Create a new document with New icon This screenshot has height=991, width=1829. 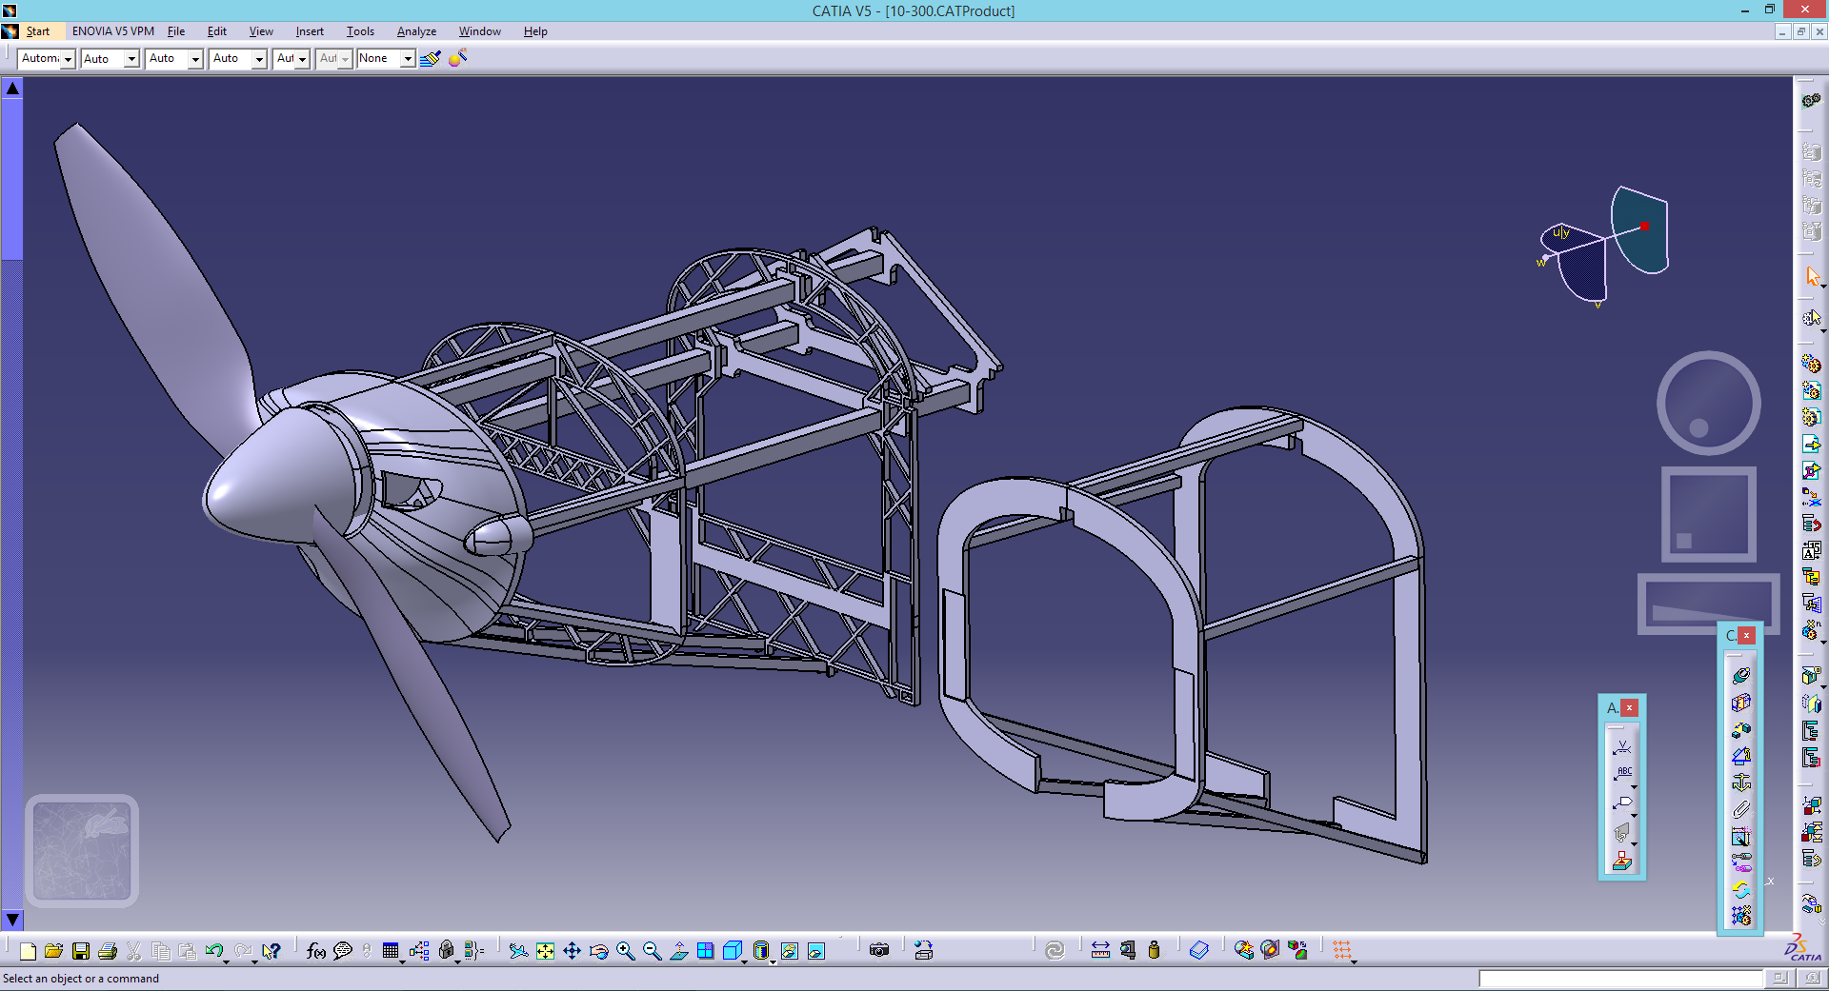coord(28,950)
